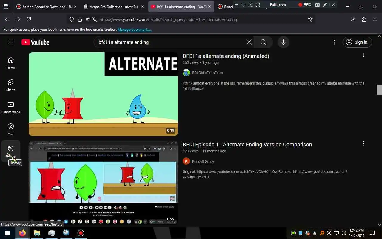The width and height of the screenshot is (382, 239).
Task: Open the Firefox view tabs icon
Action: click(6, 7)
